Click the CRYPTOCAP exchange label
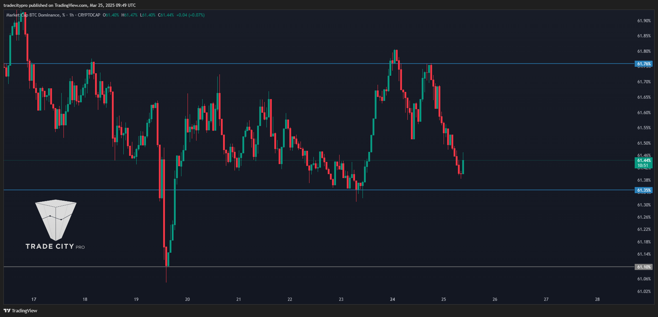This screenshot has width=658, height=317. pyautogui.click(x=89, y=15)
